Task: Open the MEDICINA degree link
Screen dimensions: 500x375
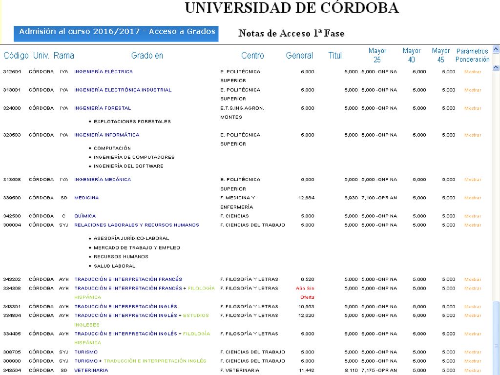Action: click(x=86, y=198)
